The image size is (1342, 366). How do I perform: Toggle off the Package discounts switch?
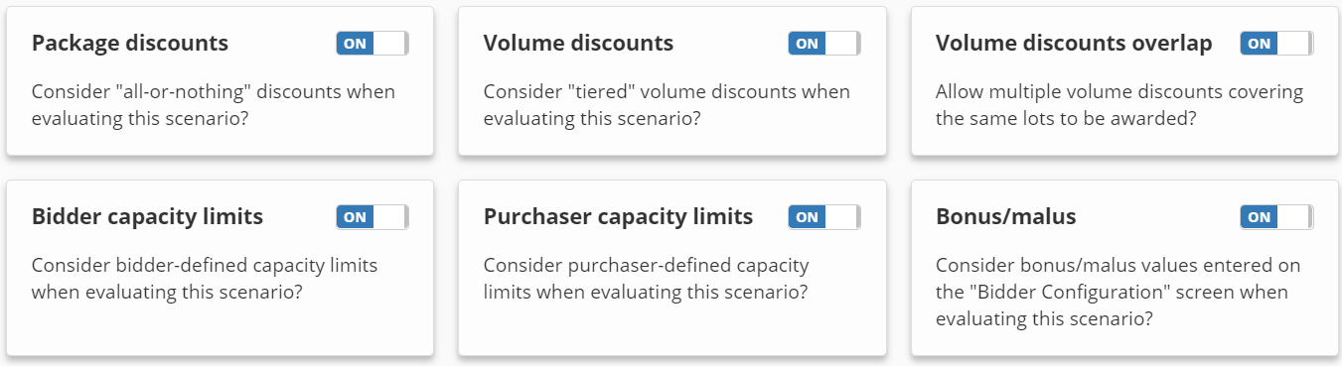point(373,44)
